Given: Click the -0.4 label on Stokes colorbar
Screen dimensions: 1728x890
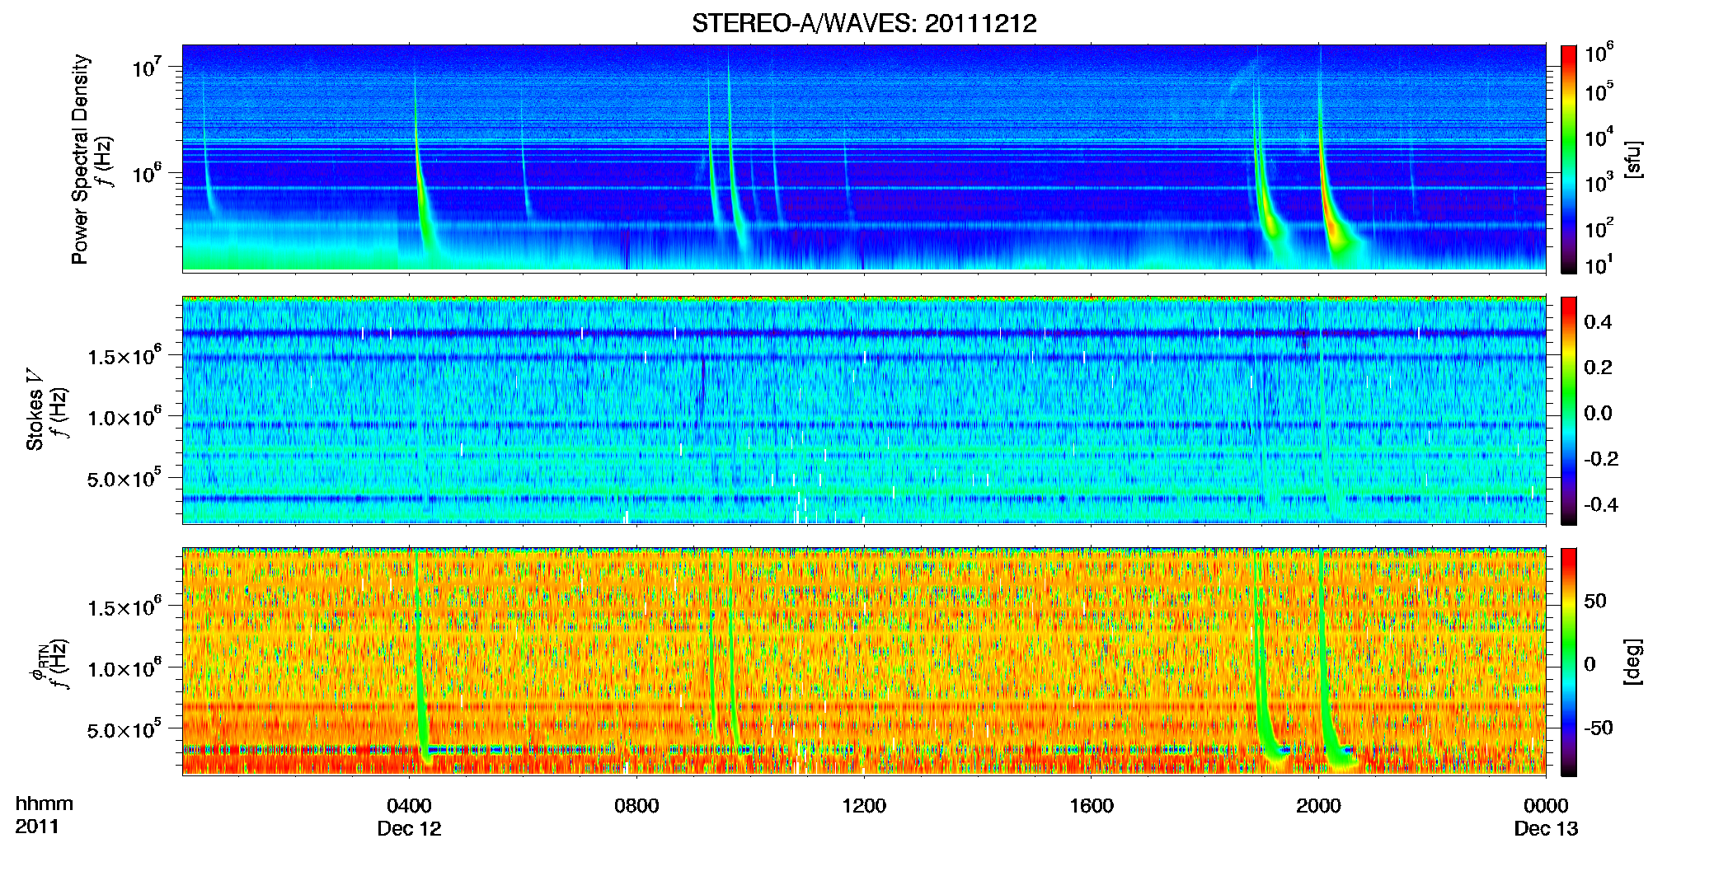Looking at the screenshot, I should (1601, 505).
